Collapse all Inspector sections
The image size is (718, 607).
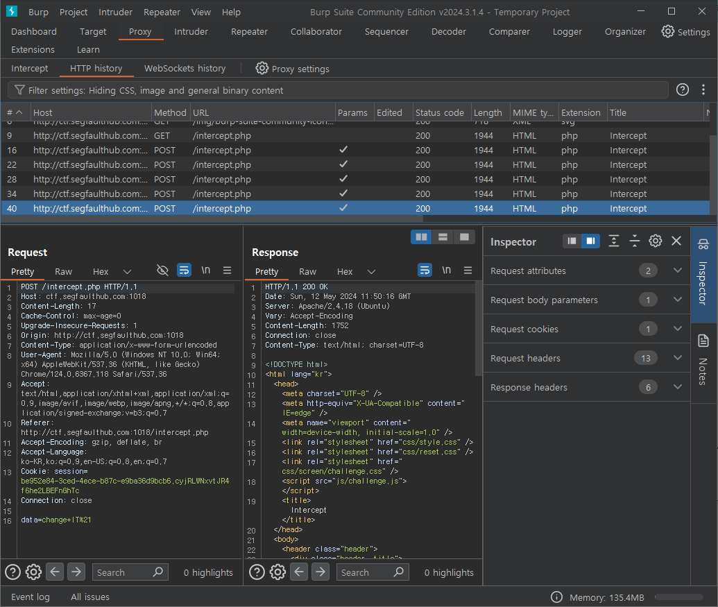[635, 241]
